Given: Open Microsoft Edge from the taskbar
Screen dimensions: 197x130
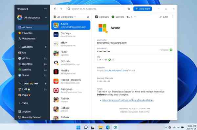Looking at the screenshot, I should [108, 127].
